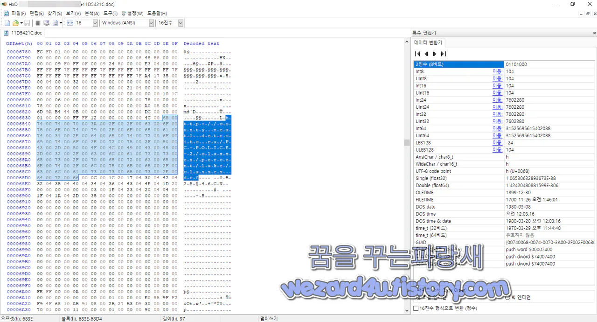Click the 이동 link for Int32
597x322 pixels.
pyautogui.click(x=498, y=114)
